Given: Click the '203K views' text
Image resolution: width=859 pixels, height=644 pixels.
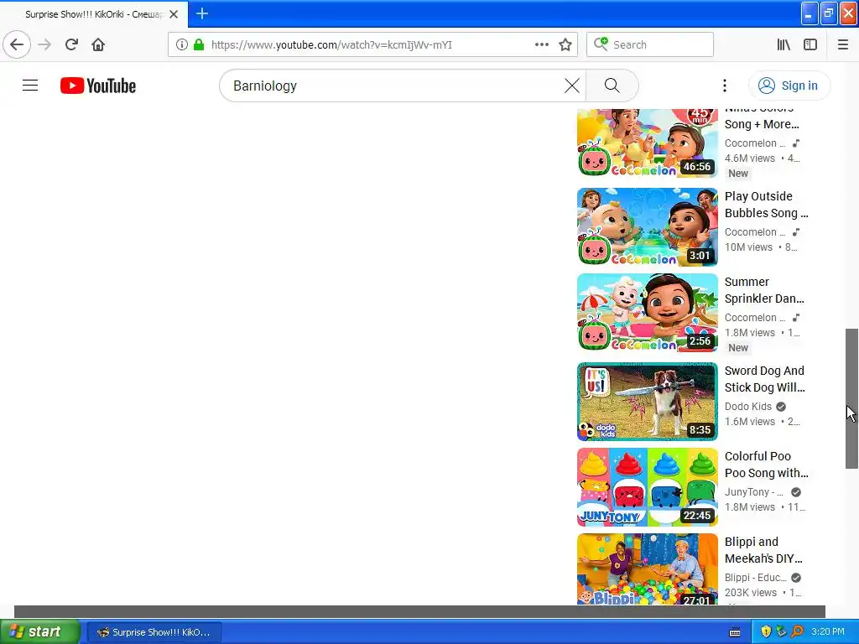Looking at the screenshot, I should pyautogui.click(x=751, y=593).
